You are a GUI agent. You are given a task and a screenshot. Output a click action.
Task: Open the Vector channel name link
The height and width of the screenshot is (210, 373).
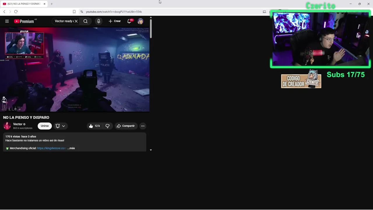pos(18,124)
